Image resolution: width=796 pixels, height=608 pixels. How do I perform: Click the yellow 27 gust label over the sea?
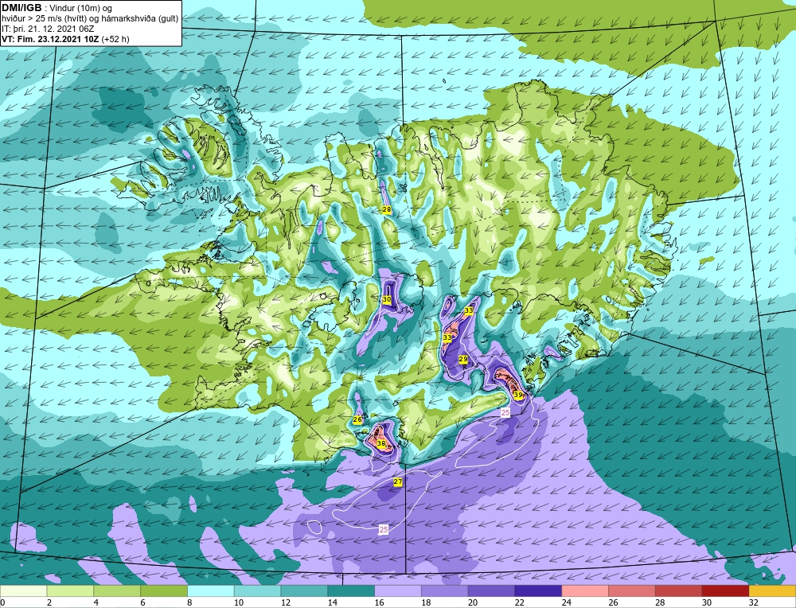point(397,481)
